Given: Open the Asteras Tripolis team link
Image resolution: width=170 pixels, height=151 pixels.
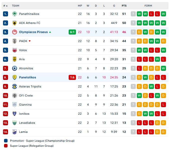Looking at the screenshot, I should (x=30, y=86).
